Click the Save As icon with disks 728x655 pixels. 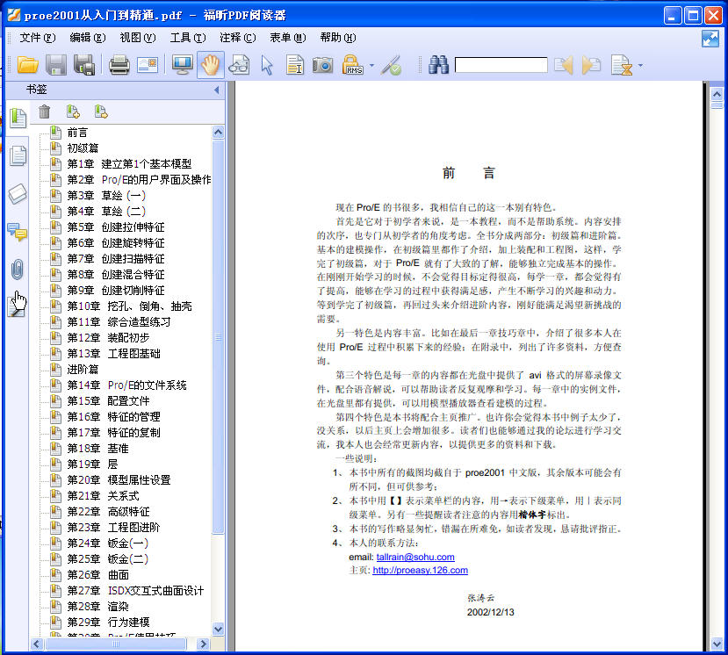[84, 65]
